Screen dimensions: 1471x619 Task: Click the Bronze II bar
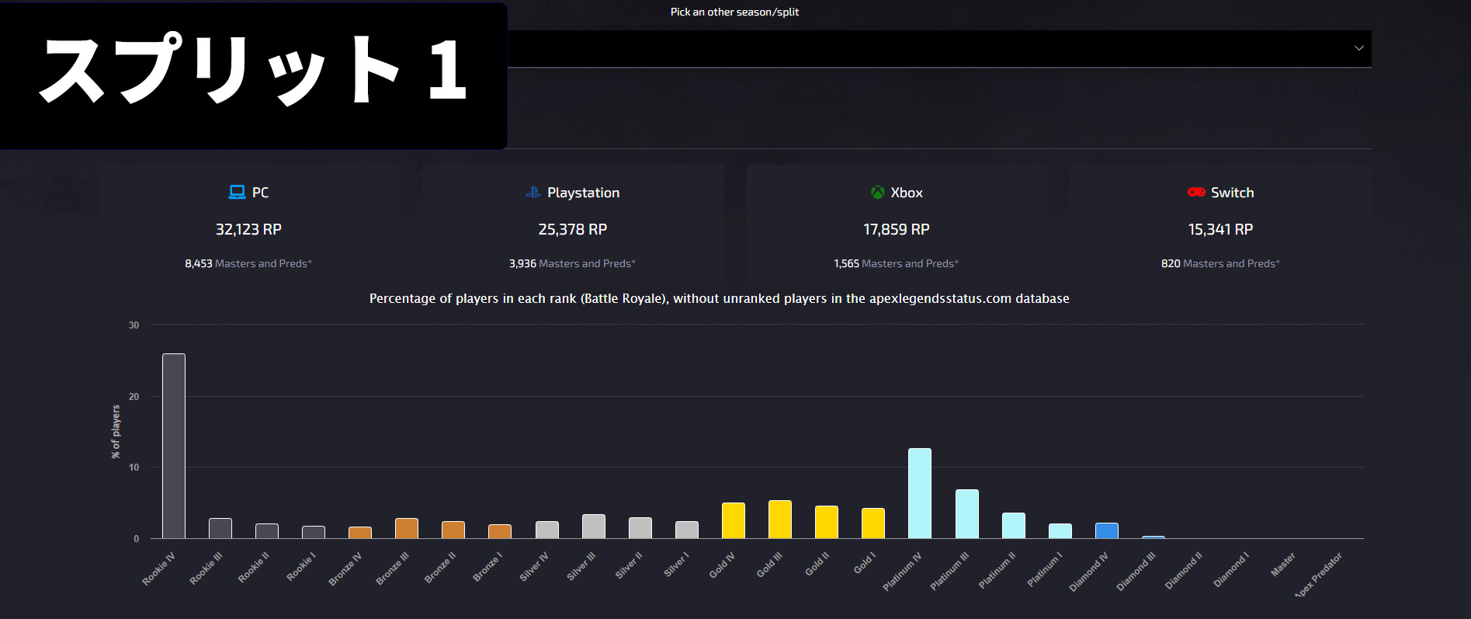453,530
